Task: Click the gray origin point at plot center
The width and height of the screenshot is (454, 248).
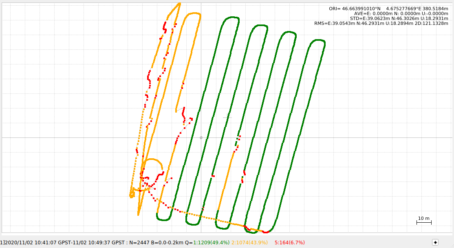Action: (x=201, y=137)
